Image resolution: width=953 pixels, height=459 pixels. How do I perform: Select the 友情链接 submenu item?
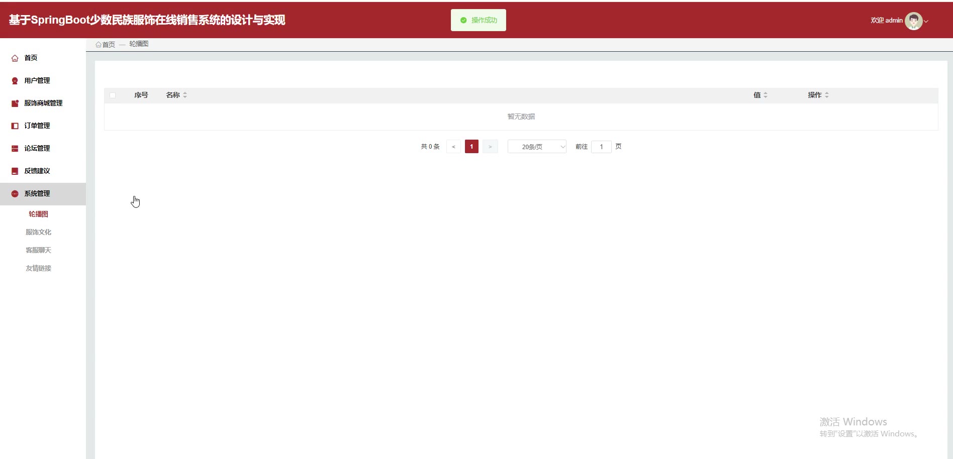click(x=38, y=268)
